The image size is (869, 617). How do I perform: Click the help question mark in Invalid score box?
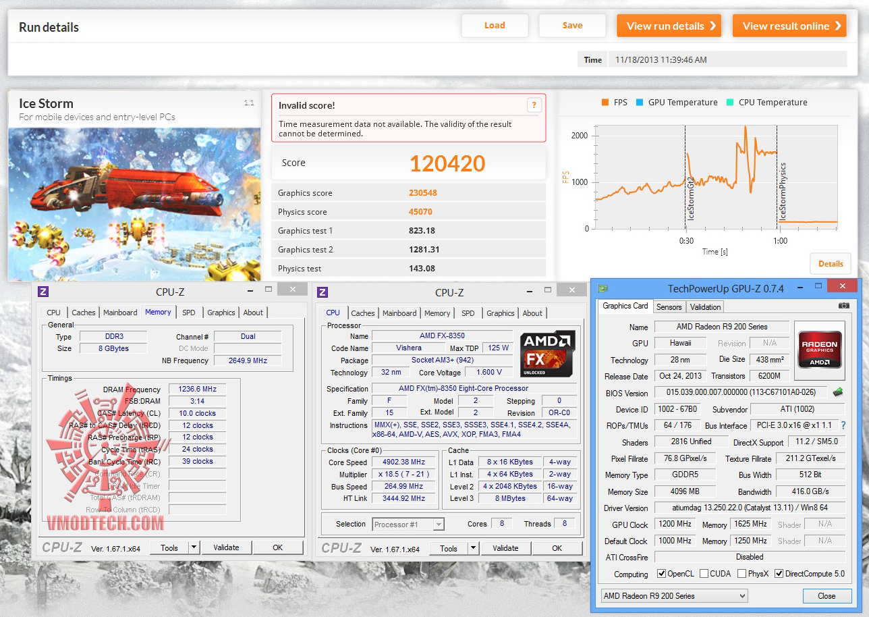point(534,105)
